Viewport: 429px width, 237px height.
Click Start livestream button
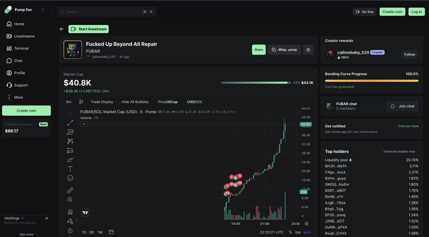89,29
